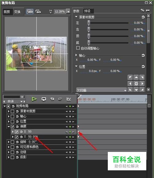Move position to bottom edge arrow

tap(136, 90)
